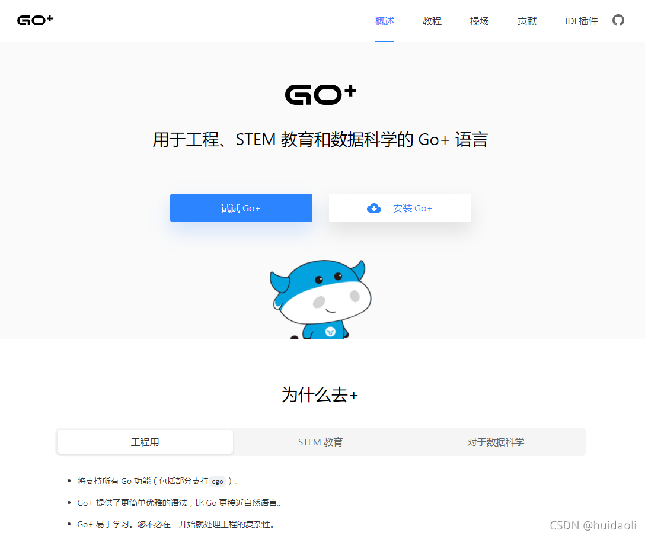
Task: Switch to the 工程用 tab
Action: (145, 441)
